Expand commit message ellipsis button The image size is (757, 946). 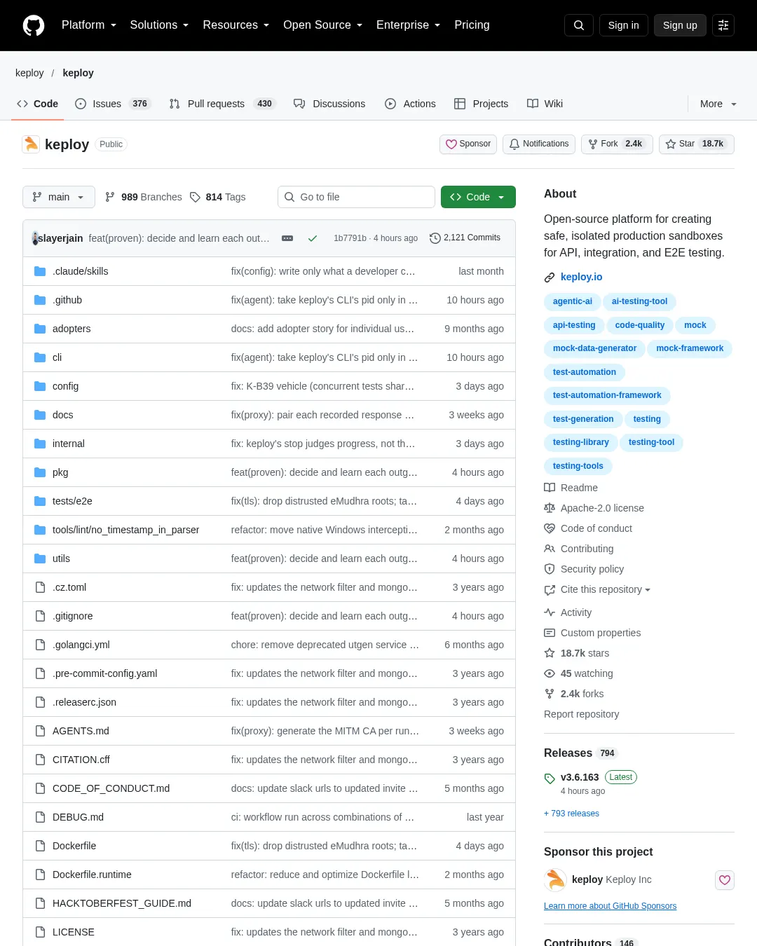(x=287, y=238)
